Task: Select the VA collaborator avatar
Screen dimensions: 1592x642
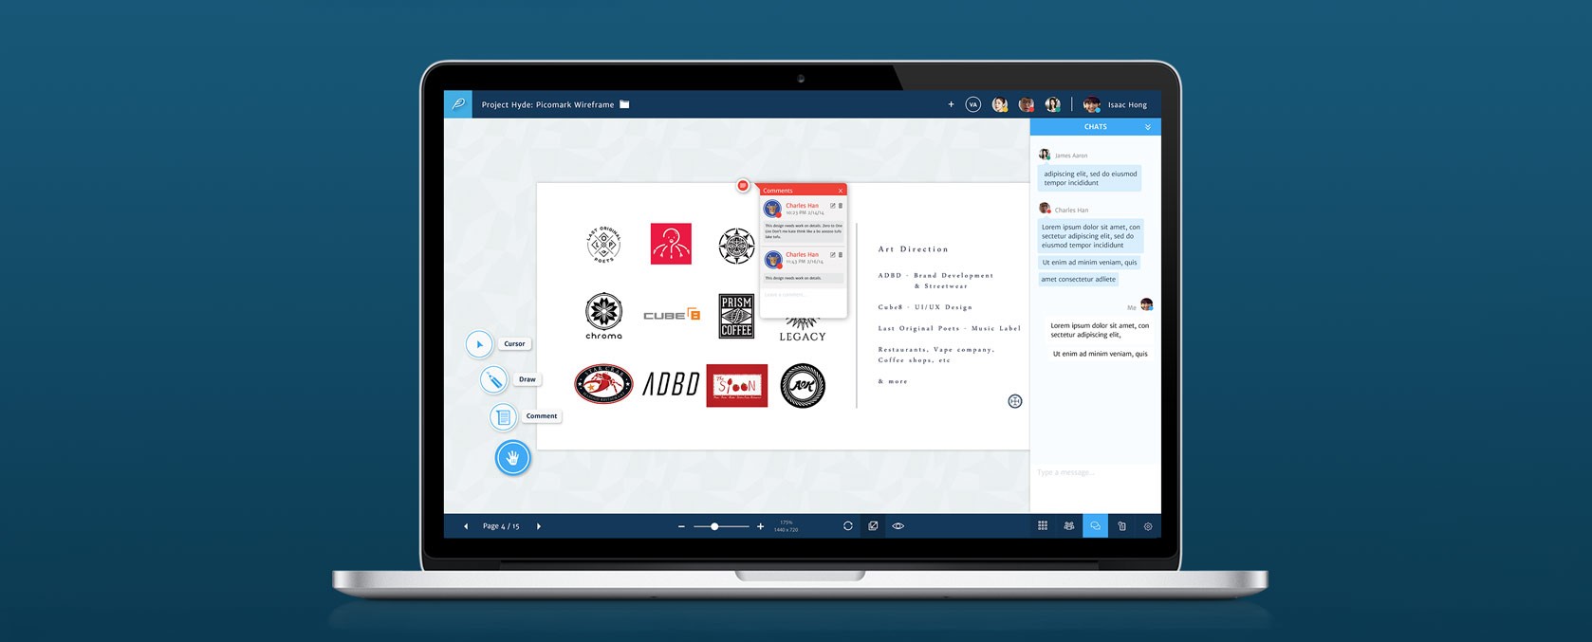Action: pyautogui.click(x=972, y=104)
